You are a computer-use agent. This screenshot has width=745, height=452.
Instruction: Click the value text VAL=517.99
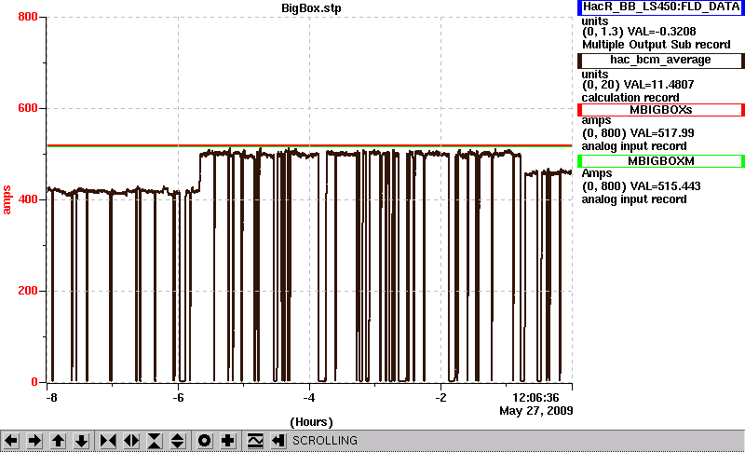661,133
